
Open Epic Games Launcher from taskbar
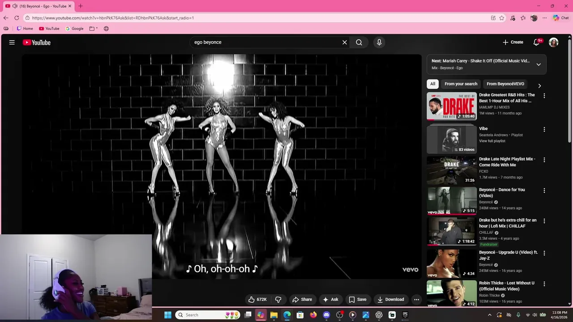405,315
